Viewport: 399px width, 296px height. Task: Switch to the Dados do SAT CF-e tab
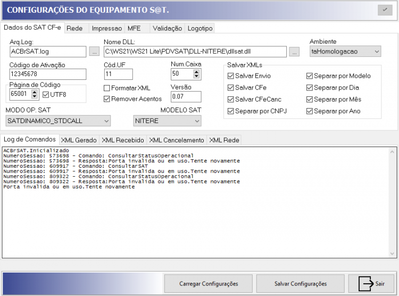click(x=32, y=28)
